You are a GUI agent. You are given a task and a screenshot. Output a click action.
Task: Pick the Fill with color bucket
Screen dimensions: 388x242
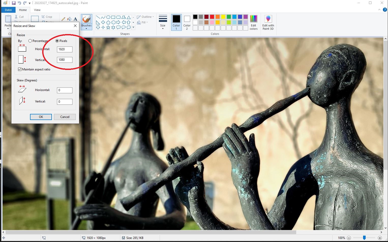[69, 19]
